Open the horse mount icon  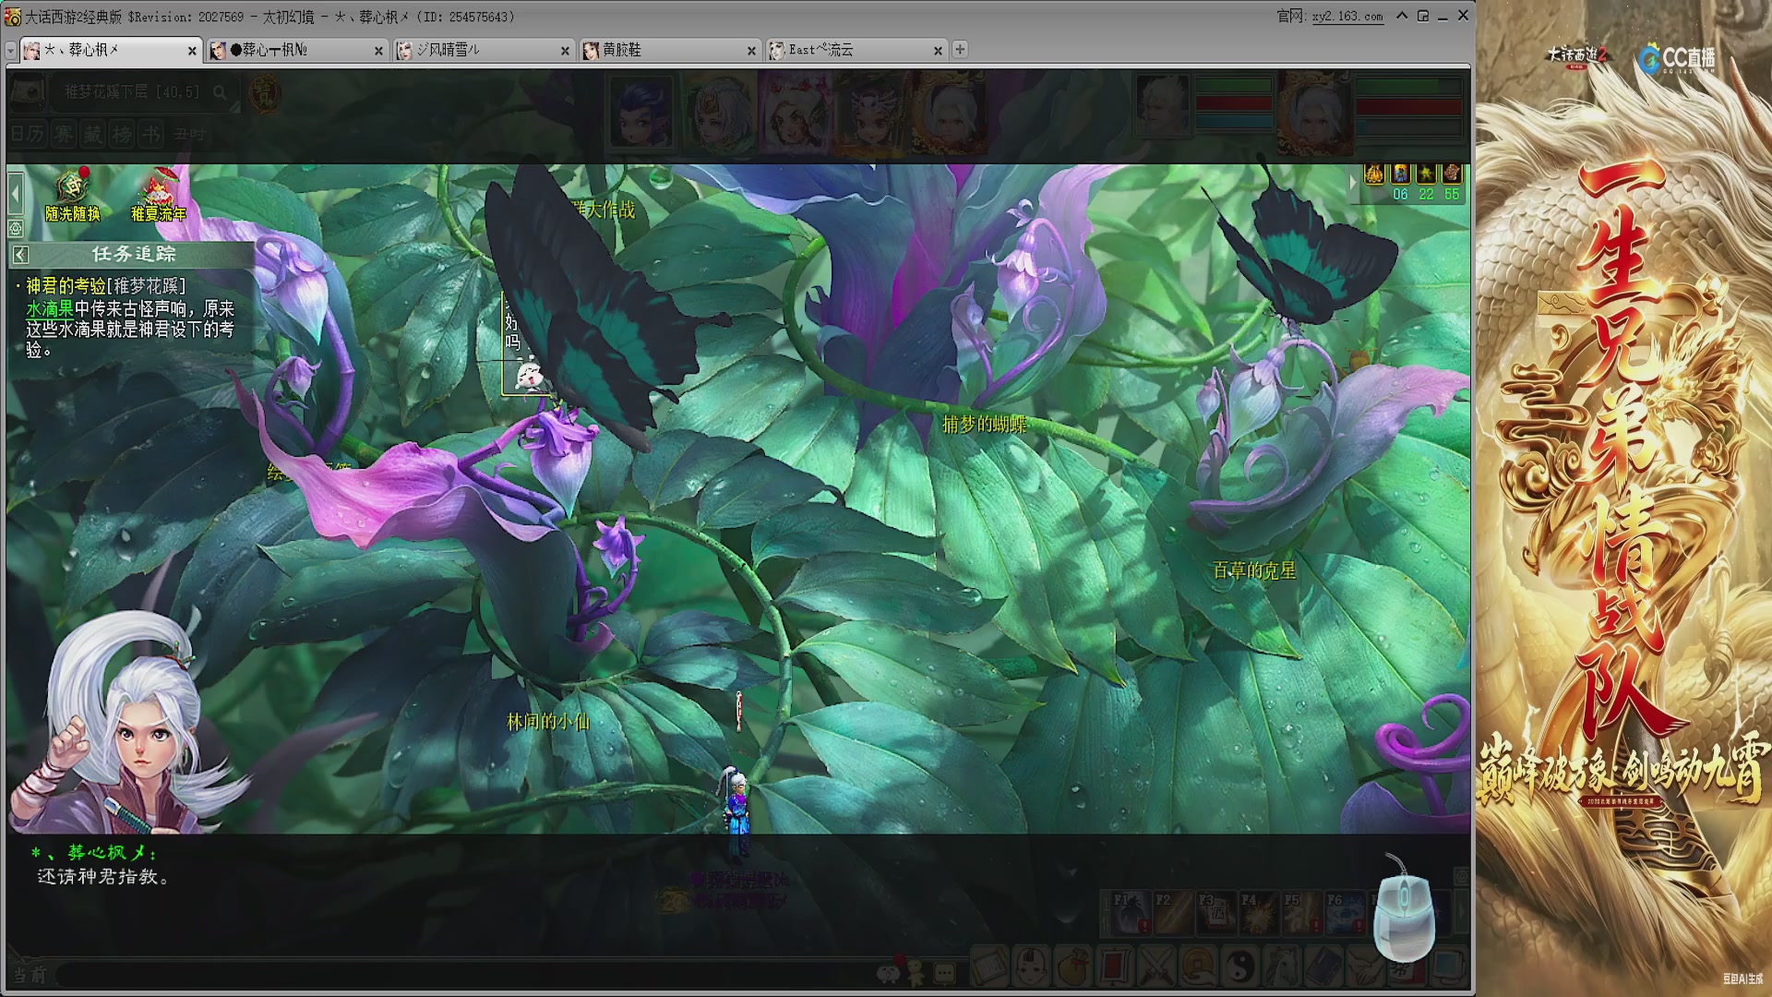[1281, 967]
